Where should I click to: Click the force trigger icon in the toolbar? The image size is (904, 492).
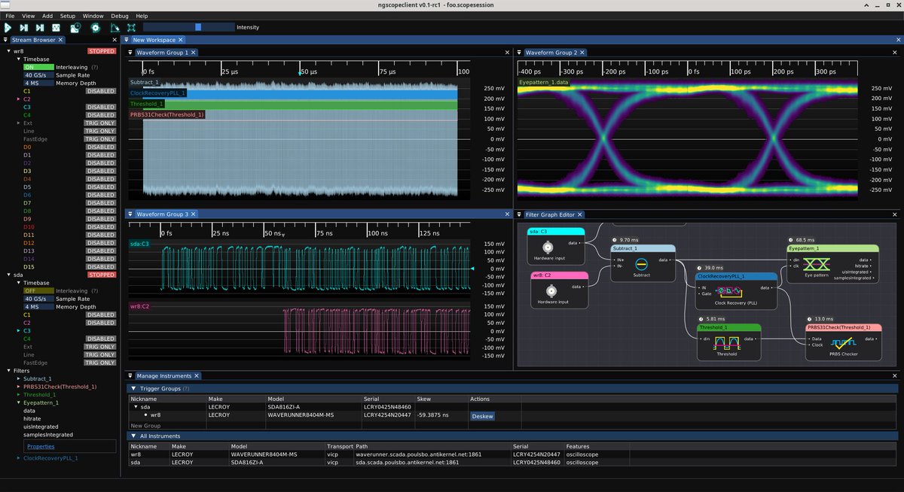40,27
